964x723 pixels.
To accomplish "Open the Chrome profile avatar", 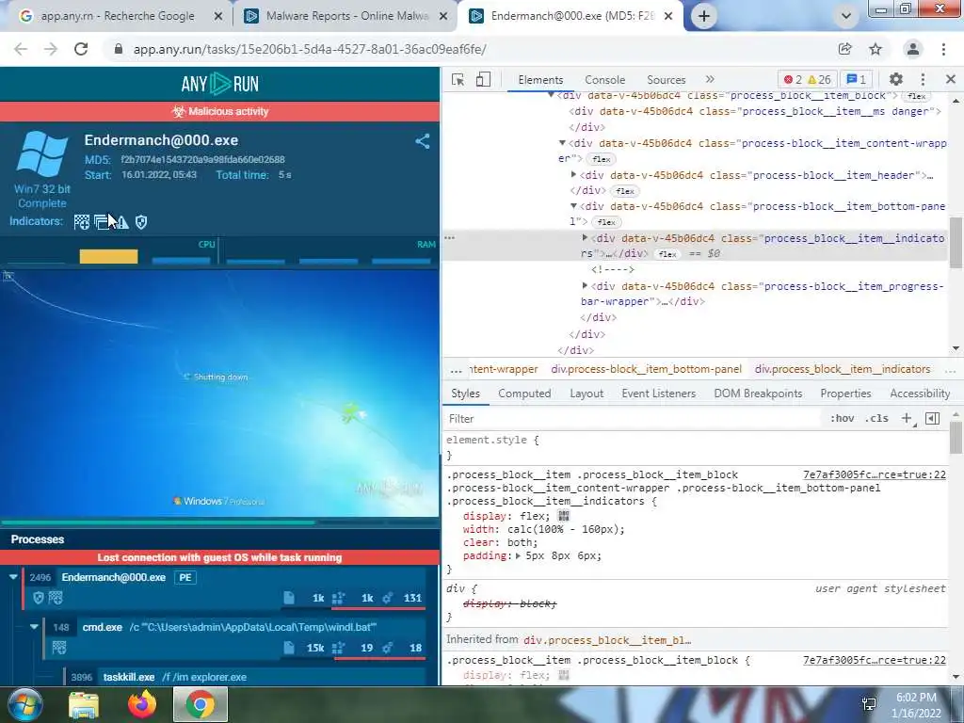I will point(913,49).
